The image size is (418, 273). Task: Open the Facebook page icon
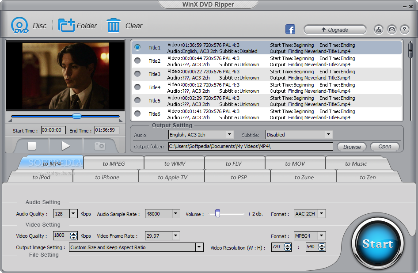[290, 29]
